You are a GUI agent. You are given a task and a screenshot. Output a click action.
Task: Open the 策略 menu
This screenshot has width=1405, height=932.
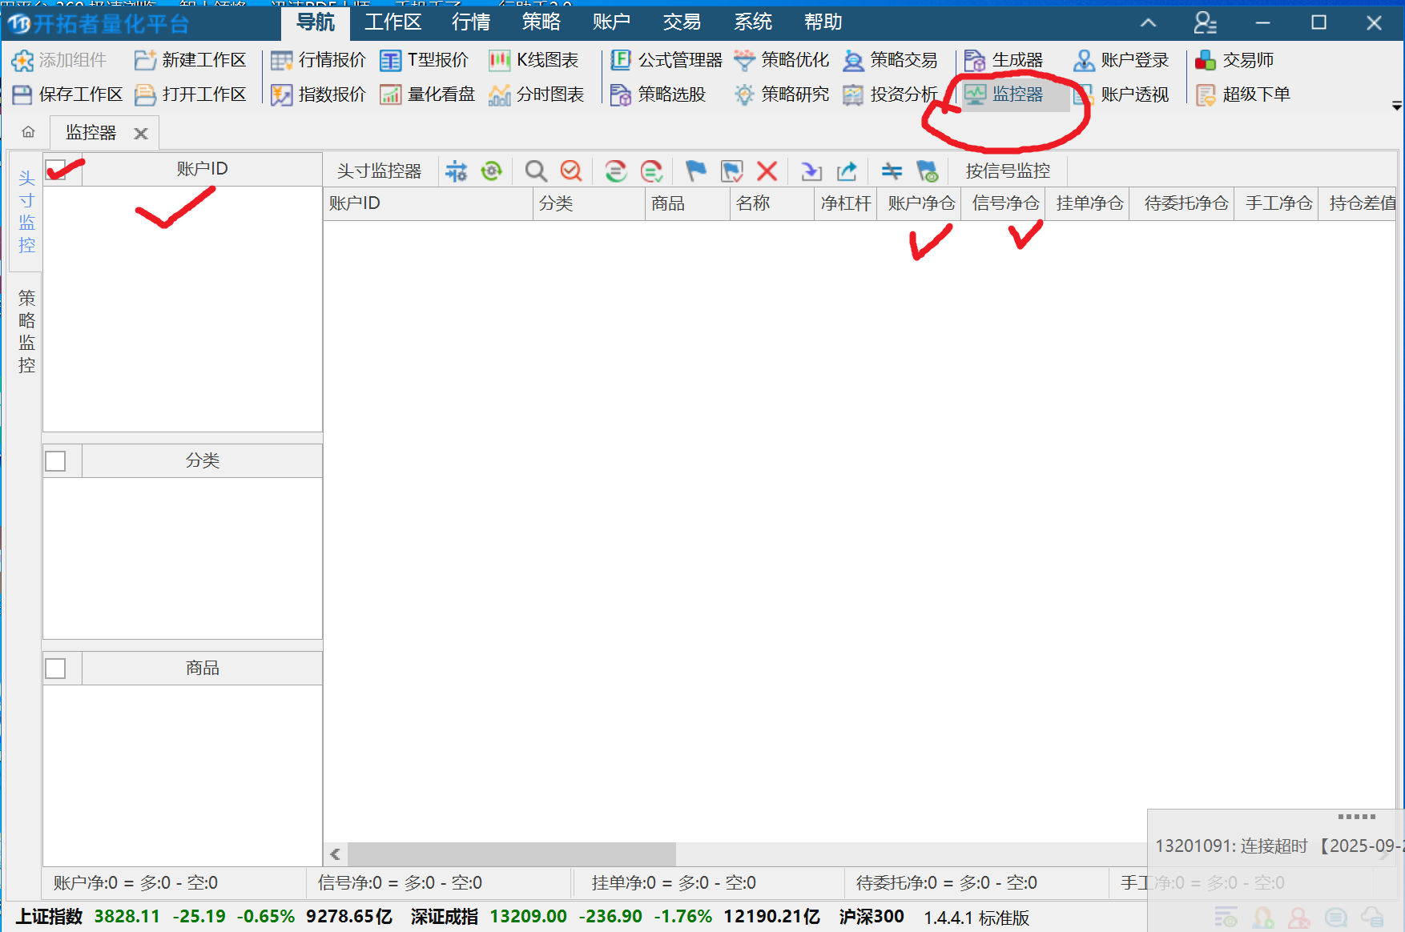[541, 22]
